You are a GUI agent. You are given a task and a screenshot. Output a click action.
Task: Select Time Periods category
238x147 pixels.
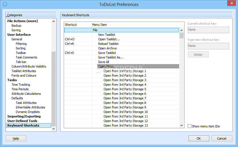(20, 89)
